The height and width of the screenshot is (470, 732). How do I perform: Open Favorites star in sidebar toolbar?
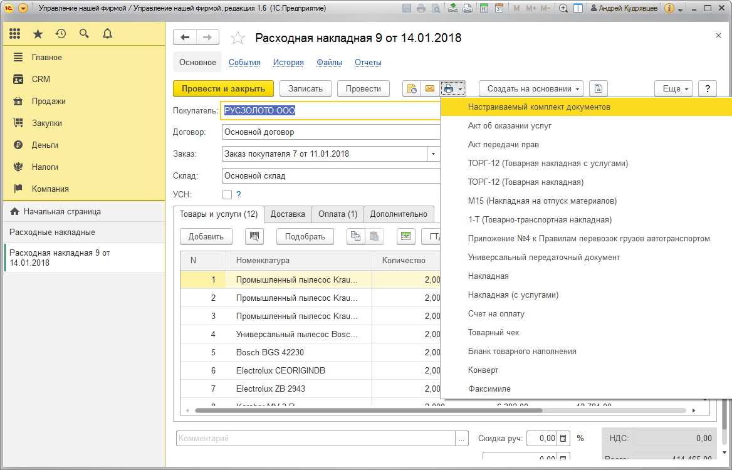38,34
